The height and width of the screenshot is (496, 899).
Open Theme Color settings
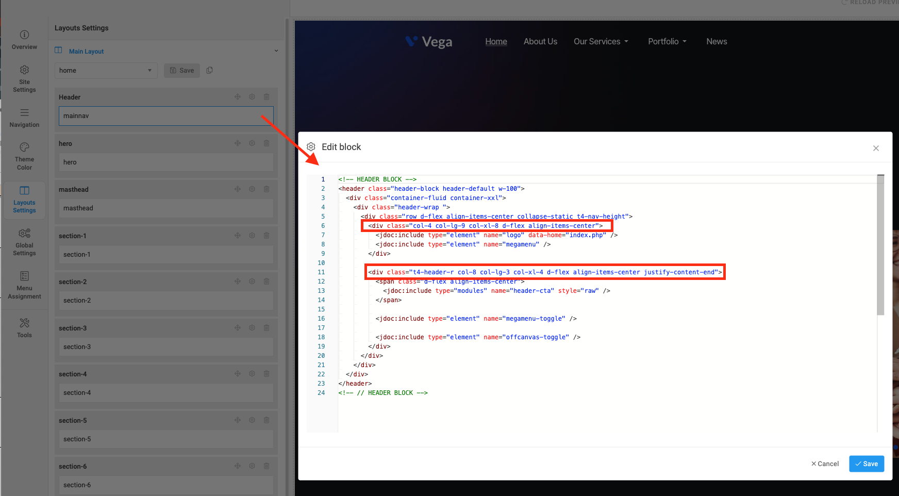pos(24,156)
